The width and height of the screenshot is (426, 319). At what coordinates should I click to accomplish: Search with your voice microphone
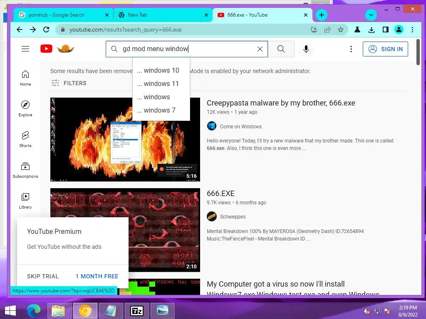coord(306,49)
